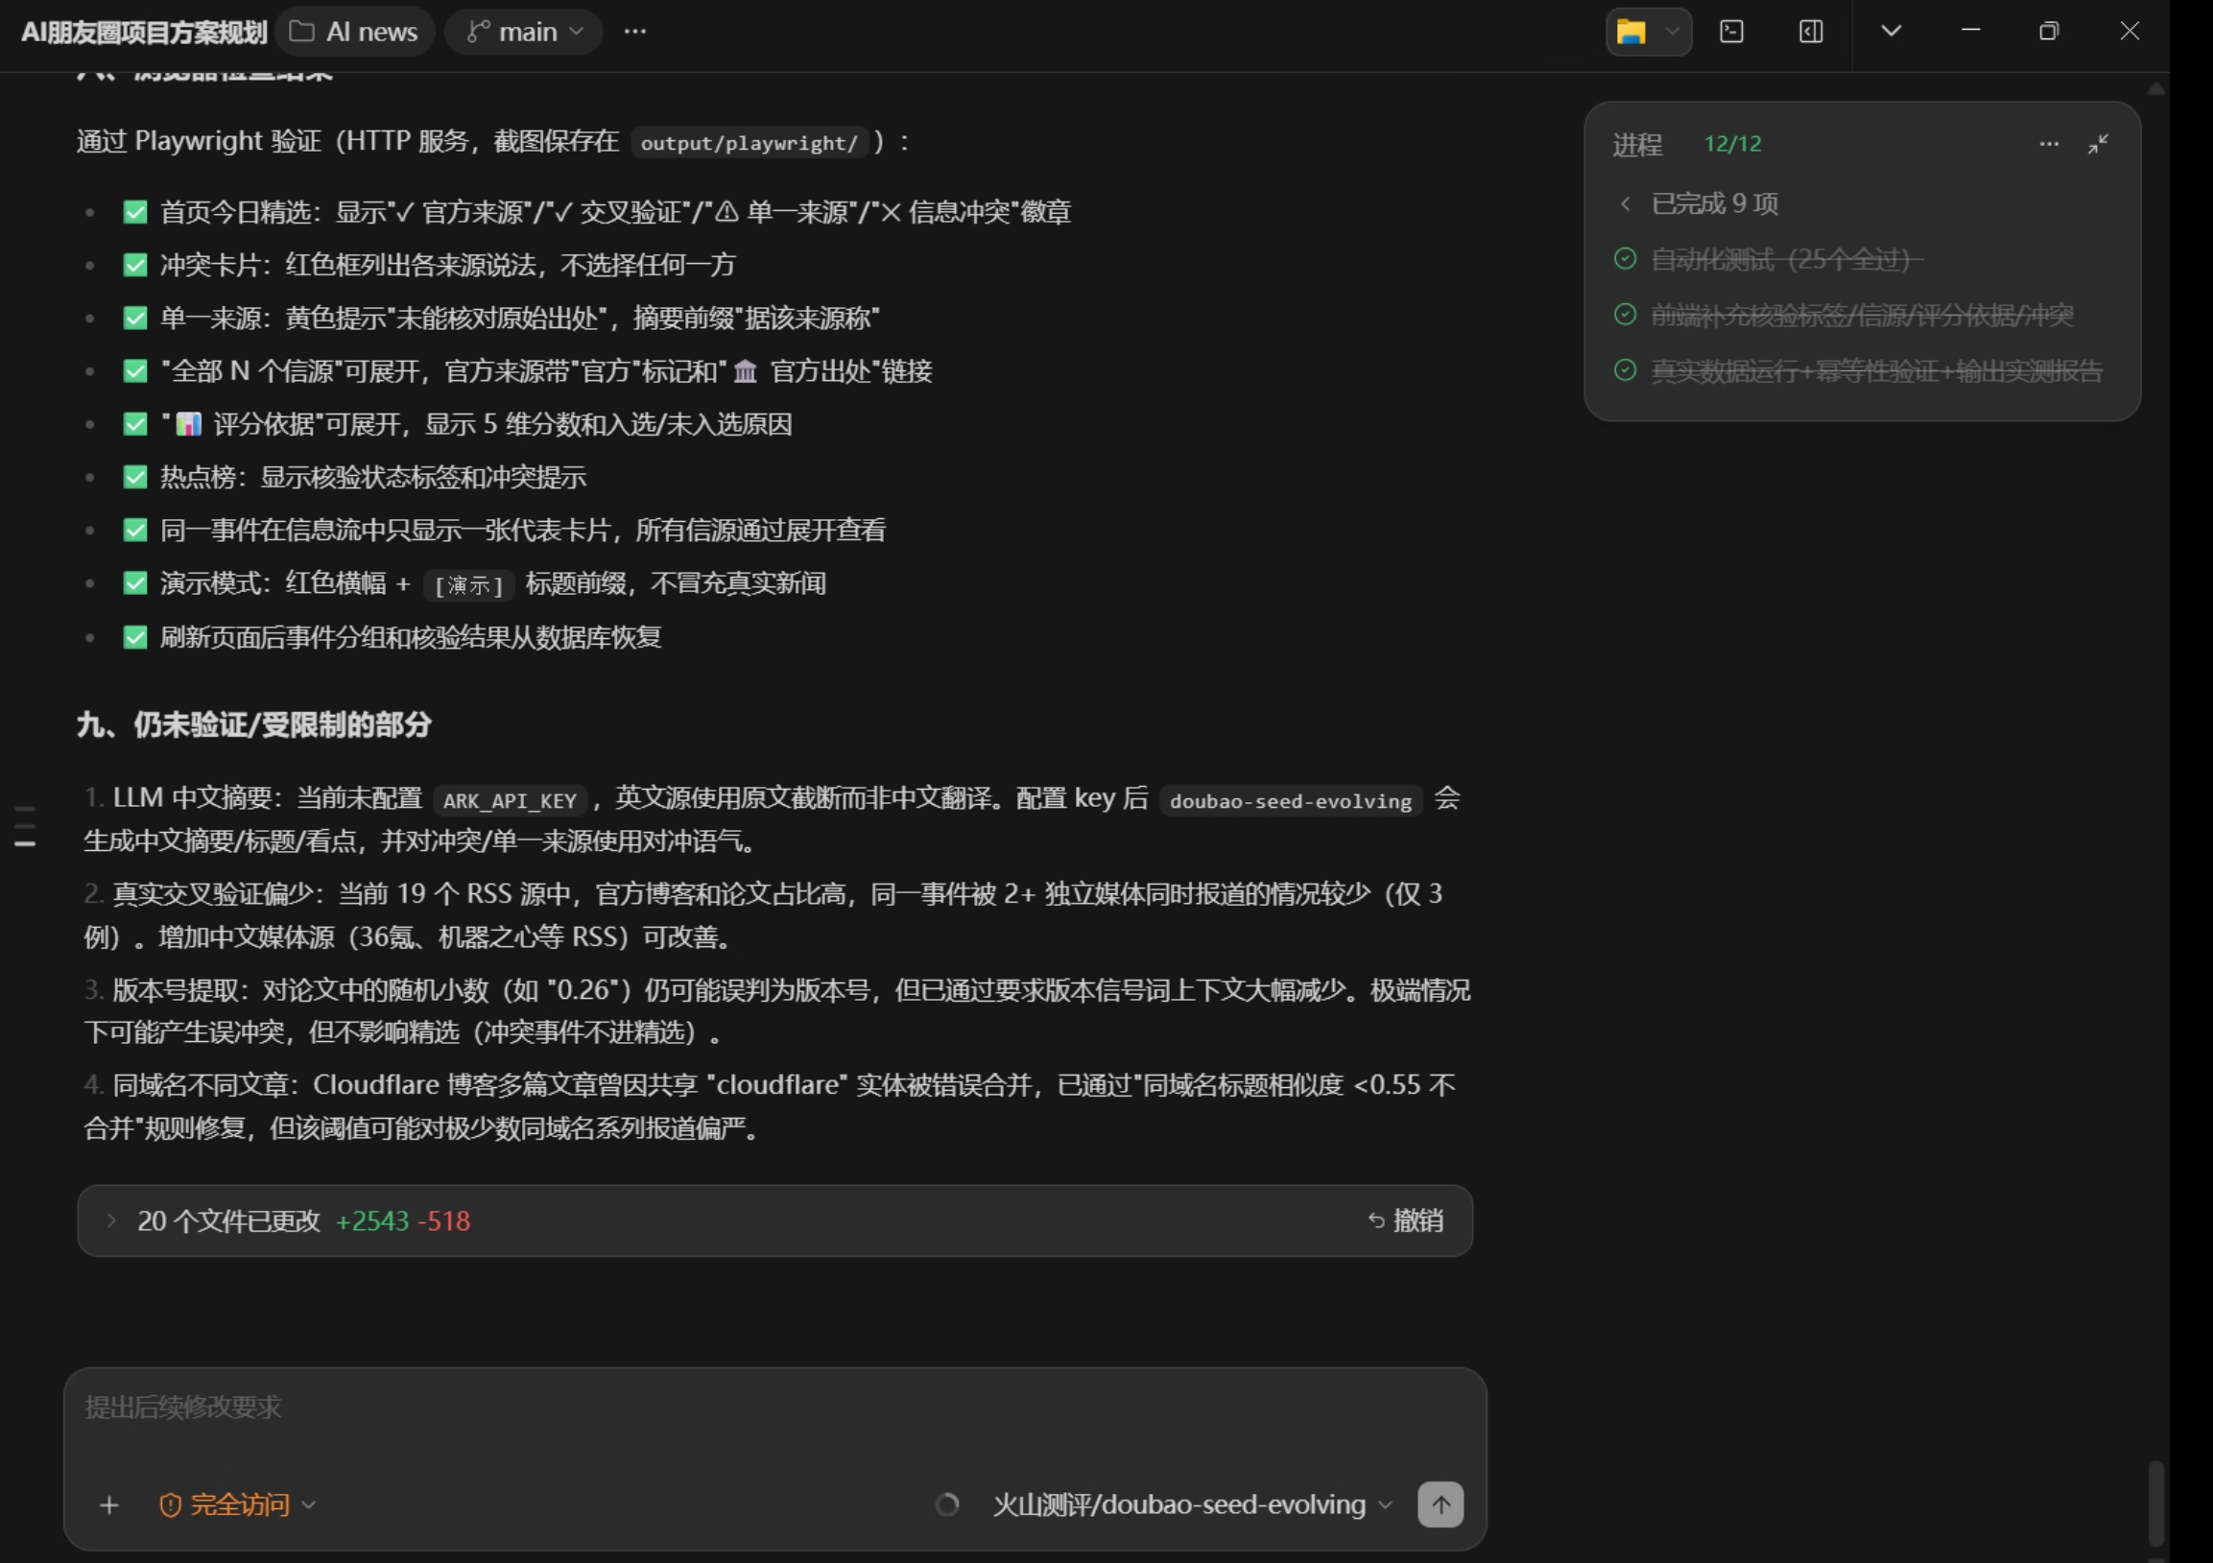Collapse the progress panel
This screenshot has width=2213, height=1563.
(2098, 144)
